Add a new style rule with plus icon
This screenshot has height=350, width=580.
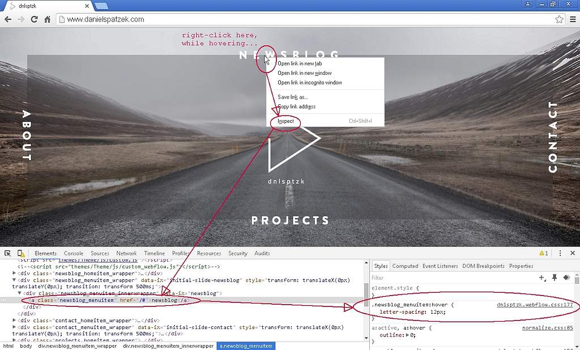tap(542, 278)
